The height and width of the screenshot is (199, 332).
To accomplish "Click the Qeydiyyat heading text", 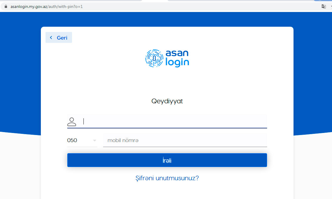I will pyautogui.click(x=167, y=101).
